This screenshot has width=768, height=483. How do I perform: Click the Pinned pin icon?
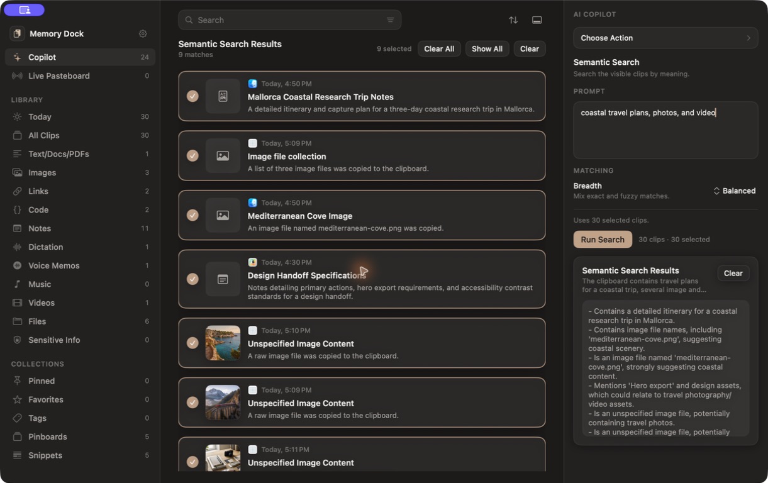(17, 381)
